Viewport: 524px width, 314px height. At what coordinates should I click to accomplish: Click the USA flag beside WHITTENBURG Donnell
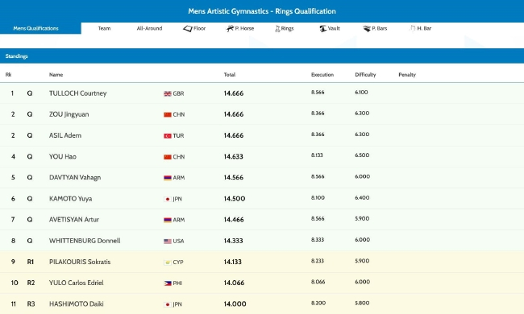click(168, 242)
